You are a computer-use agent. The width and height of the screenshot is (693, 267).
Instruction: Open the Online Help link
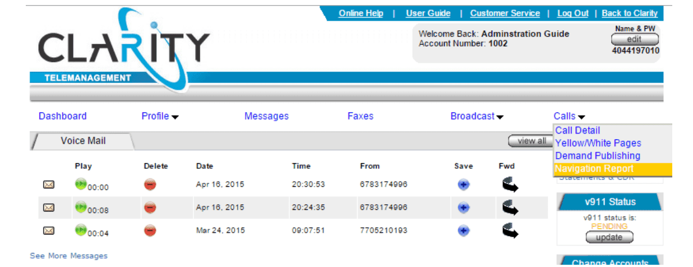(361, 13)
